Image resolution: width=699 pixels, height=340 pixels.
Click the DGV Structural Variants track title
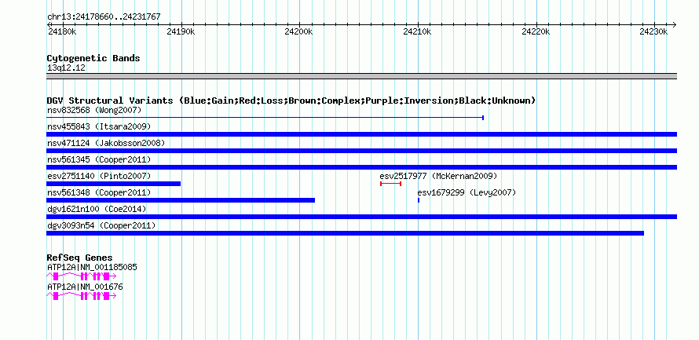[x=291, y=101]
